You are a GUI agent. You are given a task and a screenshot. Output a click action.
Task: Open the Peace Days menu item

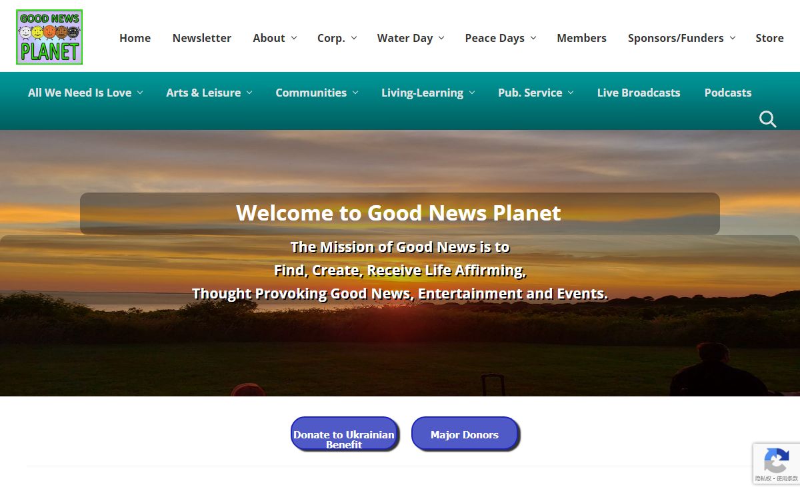[495, 38]
